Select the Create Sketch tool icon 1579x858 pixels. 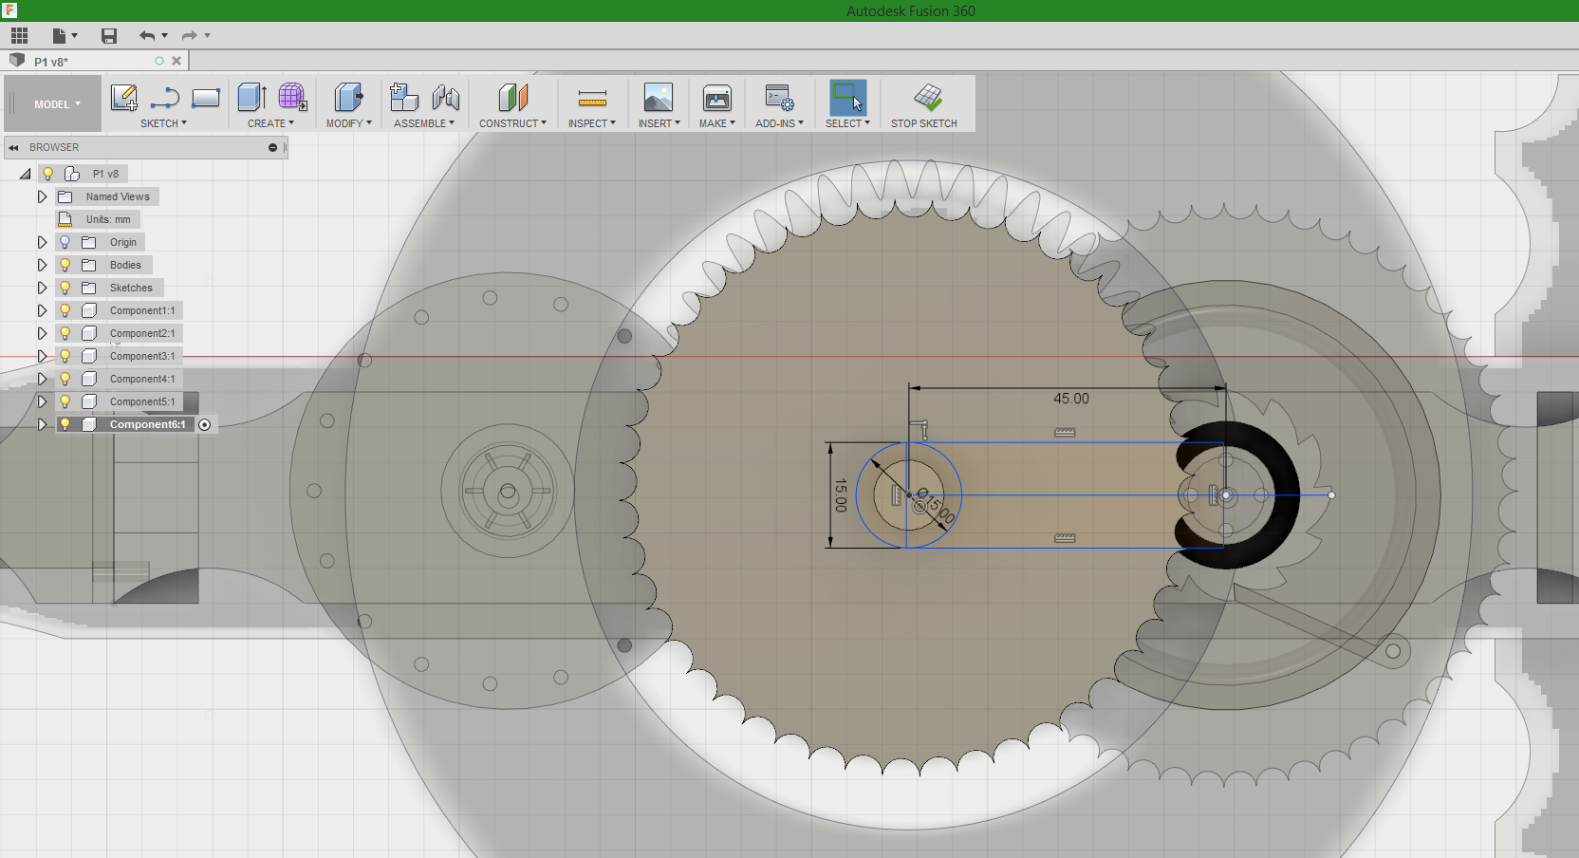124,97
